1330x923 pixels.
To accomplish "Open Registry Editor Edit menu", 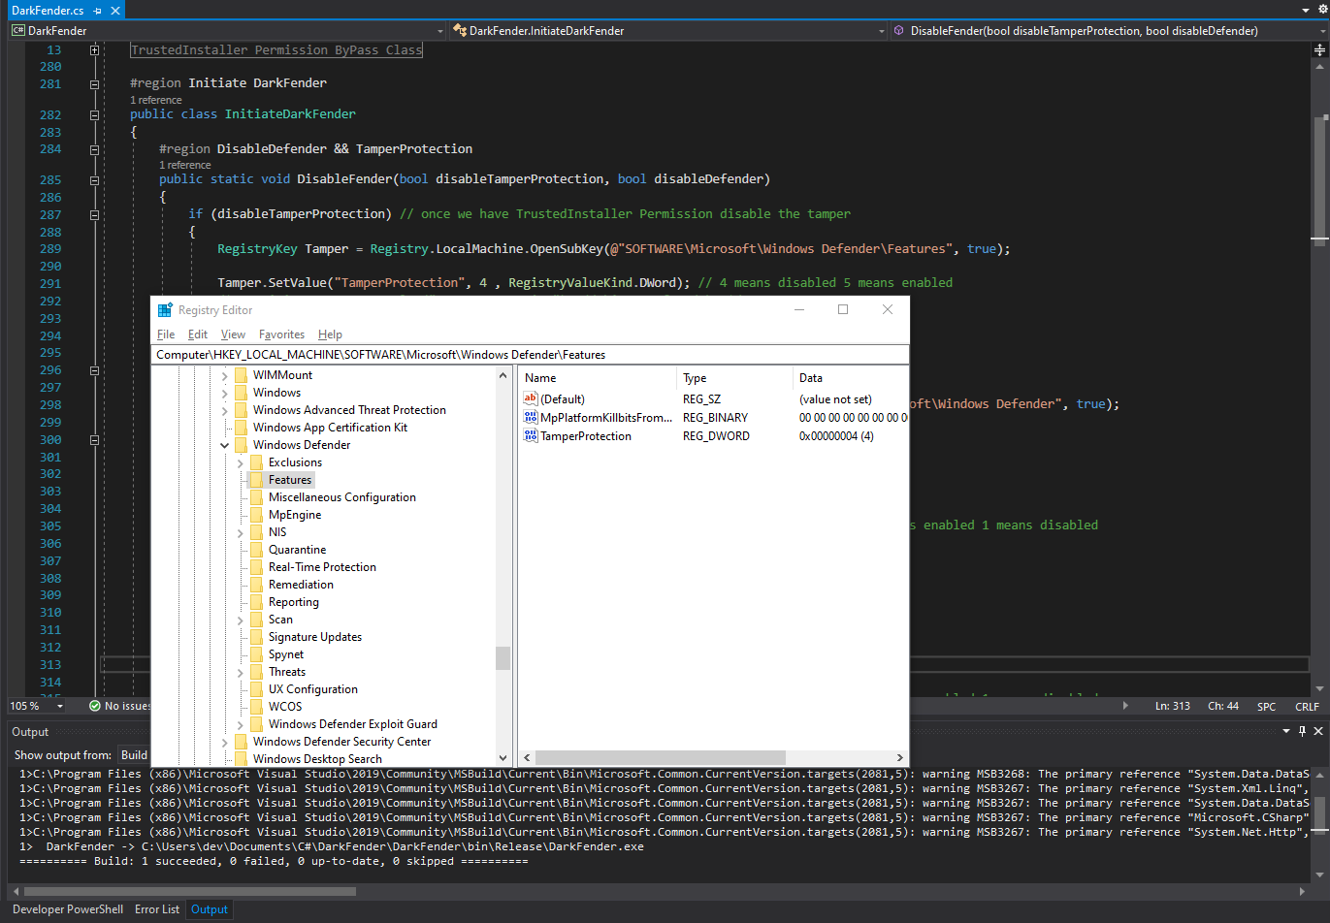I will (198, 334).
